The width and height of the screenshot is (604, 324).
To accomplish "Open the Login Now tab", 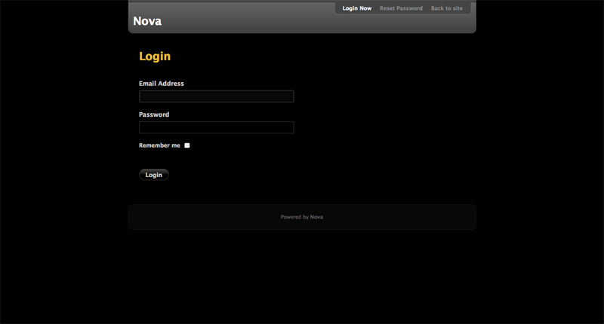I will pyautogui.click(x=356, y=8).
